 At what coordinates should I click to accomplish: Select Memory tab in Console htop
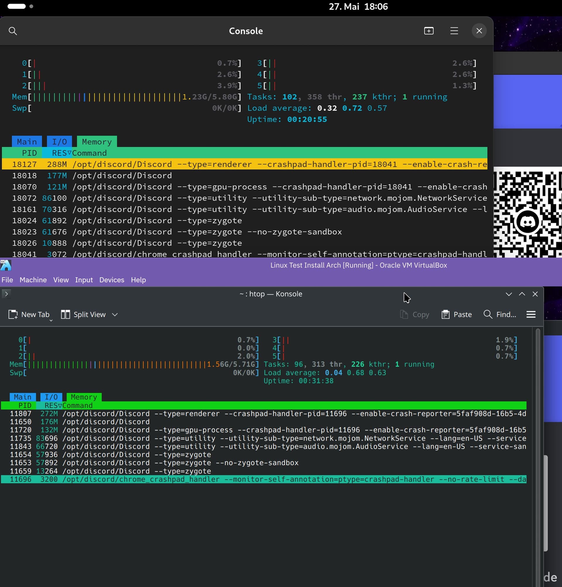(x=97, y=142)
